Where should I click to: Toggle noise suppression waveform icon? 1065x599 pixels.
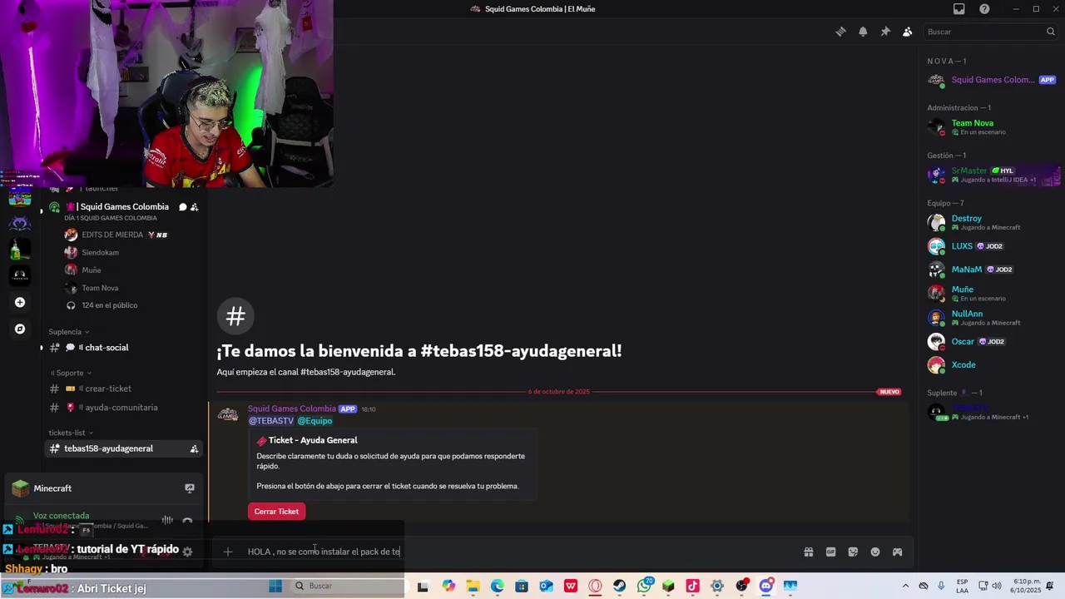[x=167, y=520]
